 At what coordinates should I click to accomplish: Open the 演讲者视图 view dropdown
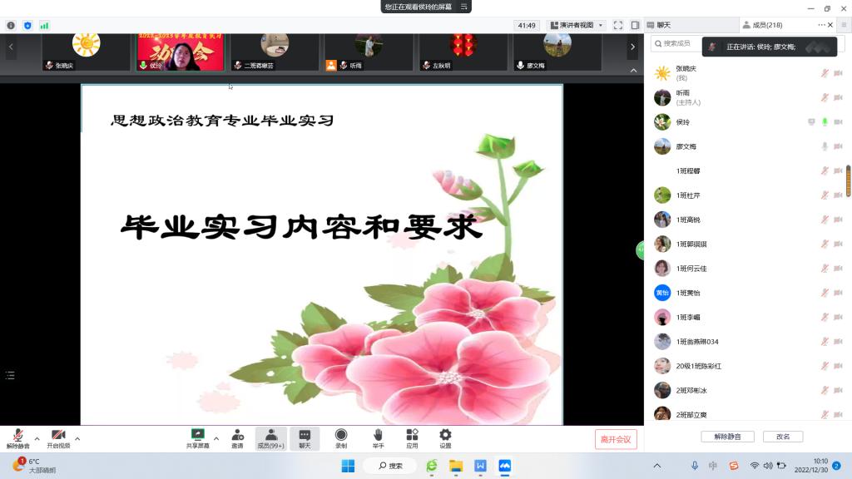pos(576,25)
